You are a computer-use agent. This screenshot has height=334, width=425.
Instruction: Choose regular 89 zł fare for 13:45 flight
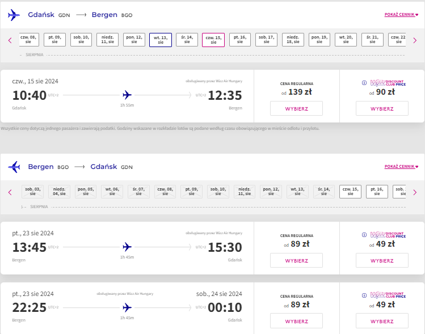tap(297, 260)
